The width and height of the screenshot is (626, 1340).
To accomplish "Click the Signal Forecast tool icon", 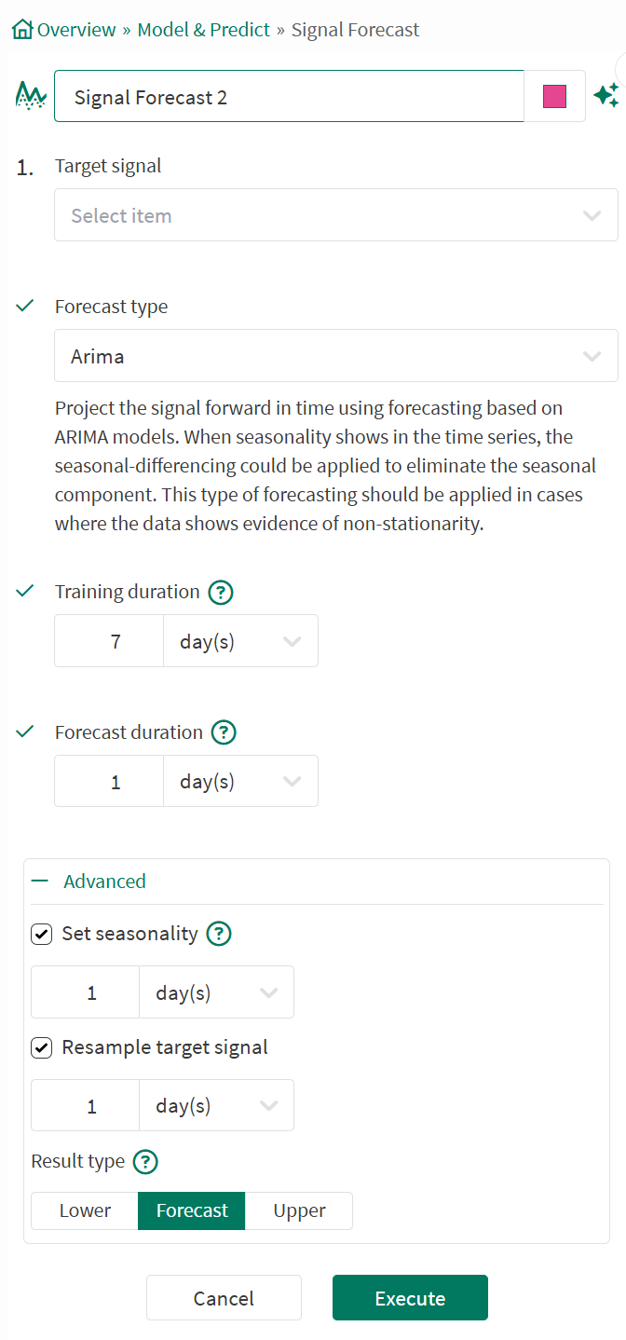I will coord(30,95).
